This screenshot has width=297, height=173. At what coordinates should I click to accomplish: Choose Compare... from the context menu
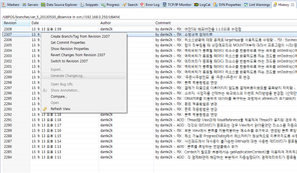pos(84,97)
